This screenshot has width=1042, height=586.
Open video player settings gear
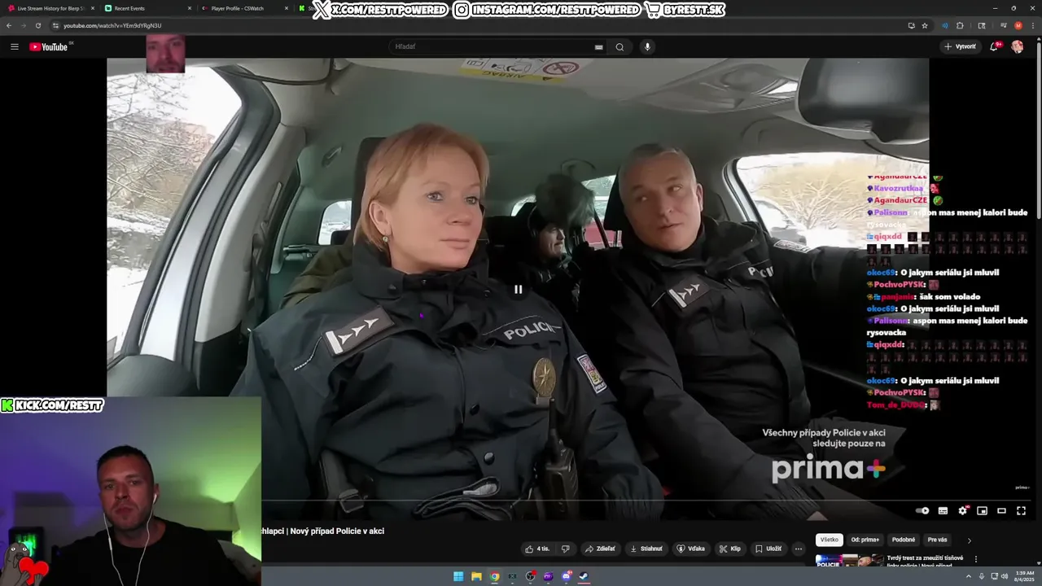click(962, 510)
